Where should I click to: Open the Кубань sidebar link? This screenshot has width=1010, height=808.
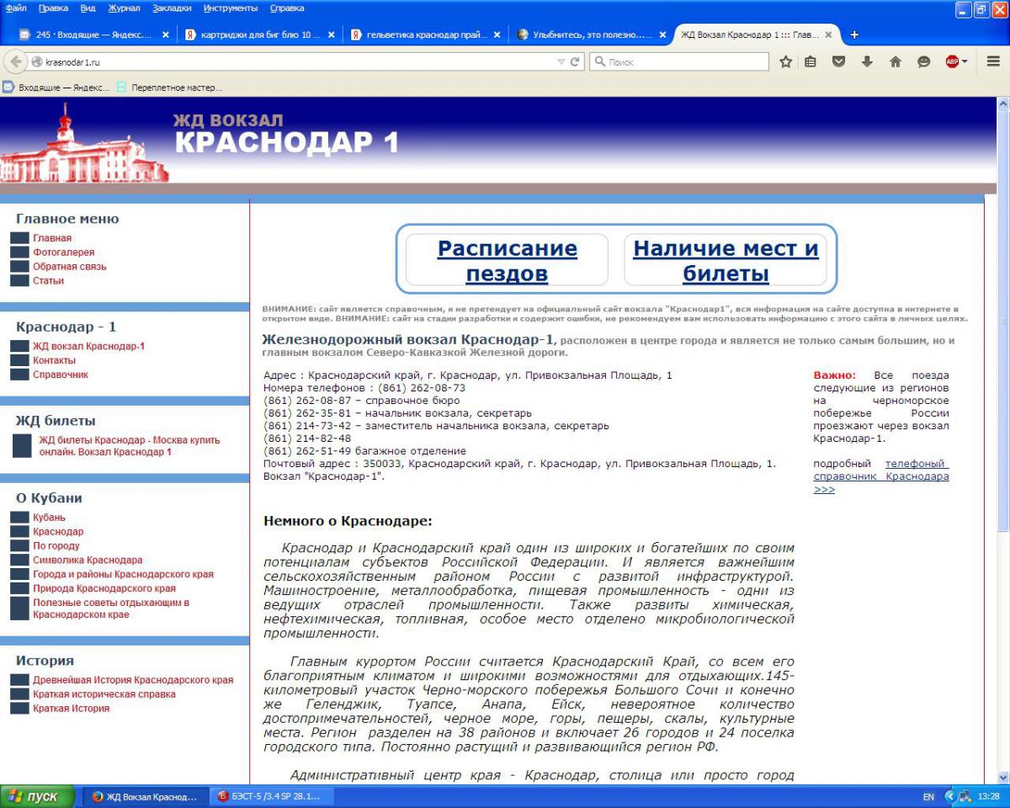pyautogui.click(x=50, y=518)
